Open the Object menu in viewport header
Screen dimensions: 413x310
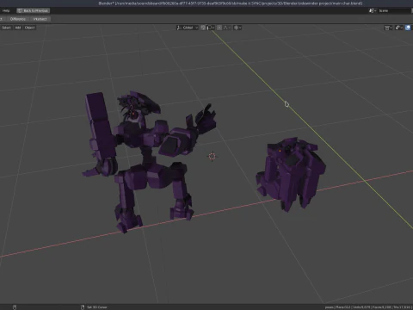pos(29,28)
